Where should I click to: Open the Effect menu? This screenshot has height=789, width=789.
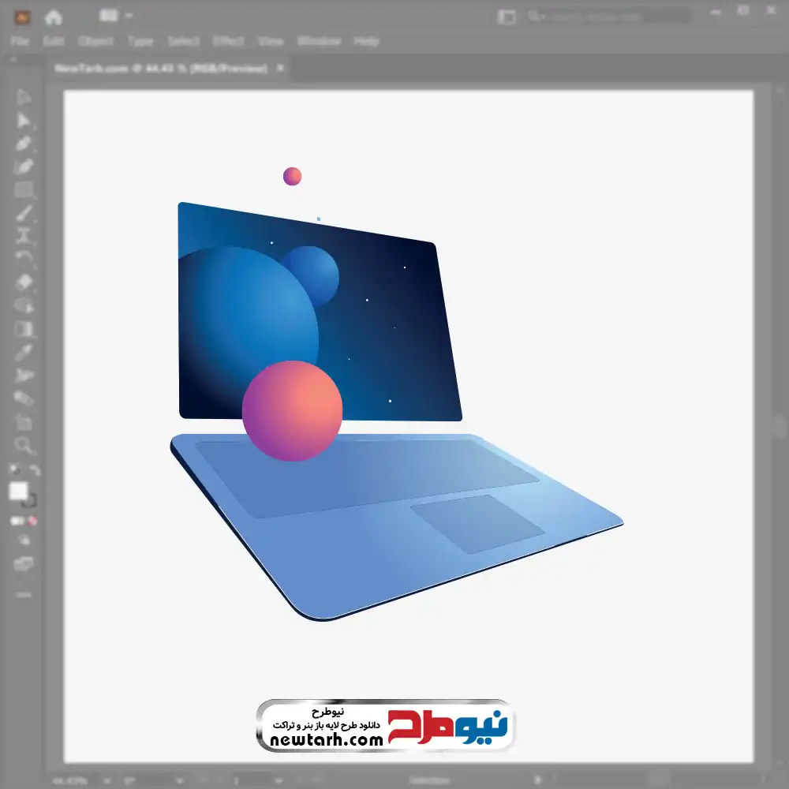coord(229,41)
